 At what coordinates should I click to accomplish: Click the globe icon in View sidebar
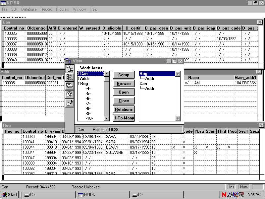coord(70,94)
